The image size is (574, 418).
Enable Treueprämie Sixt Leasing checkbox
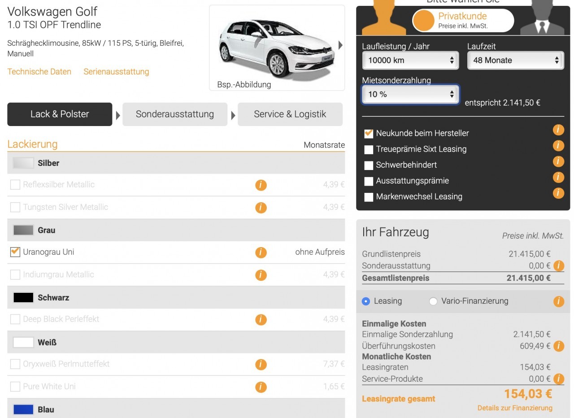pyautogui.click(x=369, y=149)
